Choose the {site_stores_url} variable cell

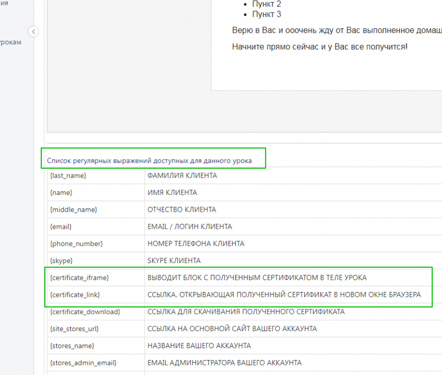[x=74, y=329]
